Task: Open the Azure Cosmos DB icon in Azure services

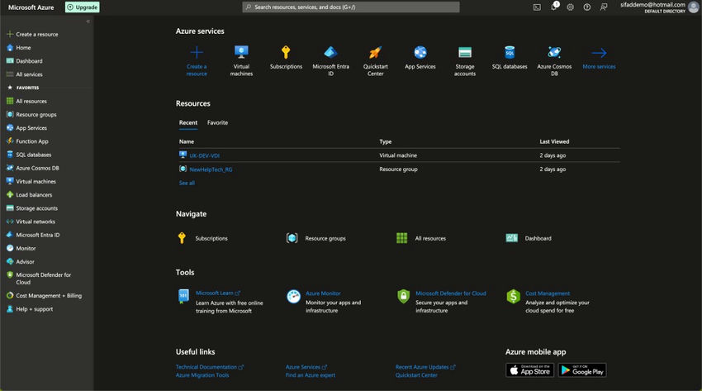Action: click(554, 52)
